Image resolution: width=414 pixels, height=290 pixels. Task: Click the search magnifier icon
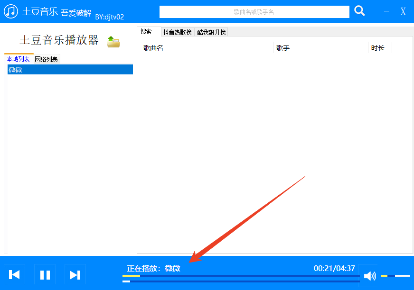coord(359,10)
